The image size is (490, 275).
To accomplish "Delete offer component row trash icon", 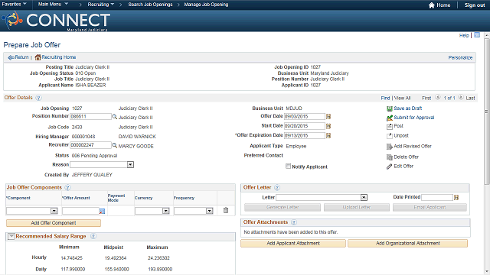I will click(x=226, y=211).
